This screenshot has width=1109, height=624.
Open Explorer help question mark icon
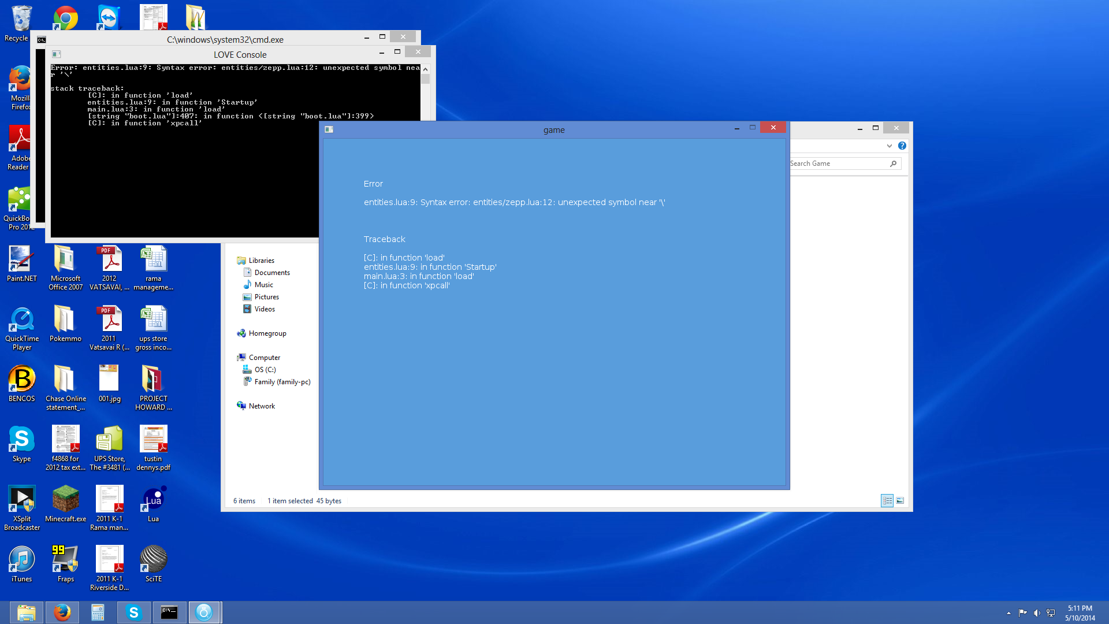pos(902,146)
